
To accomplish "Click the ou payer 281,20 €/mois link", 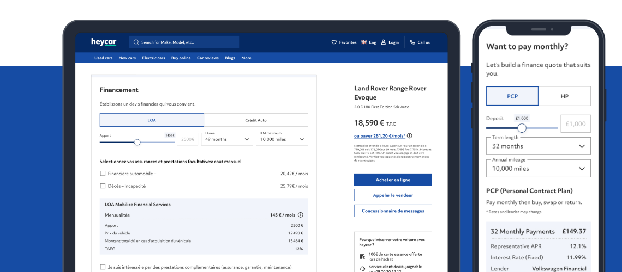I will (x=380, y=135).
